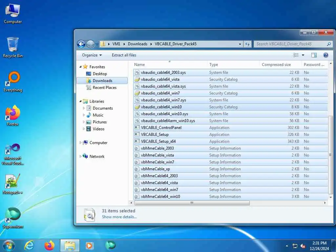
Task: Click the VBCABLE_Setup_x64 application icon
Action: [x=137, y=141]
